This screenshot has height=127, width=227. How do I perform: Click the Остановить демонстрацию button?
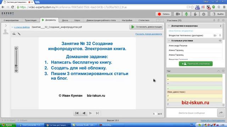tap(146, 27)
